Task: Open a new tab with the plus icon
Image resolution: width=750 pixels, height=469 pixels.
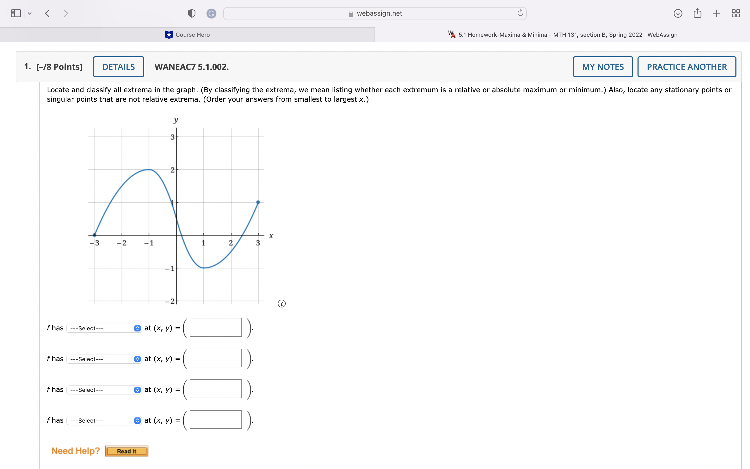Action: 716,13
